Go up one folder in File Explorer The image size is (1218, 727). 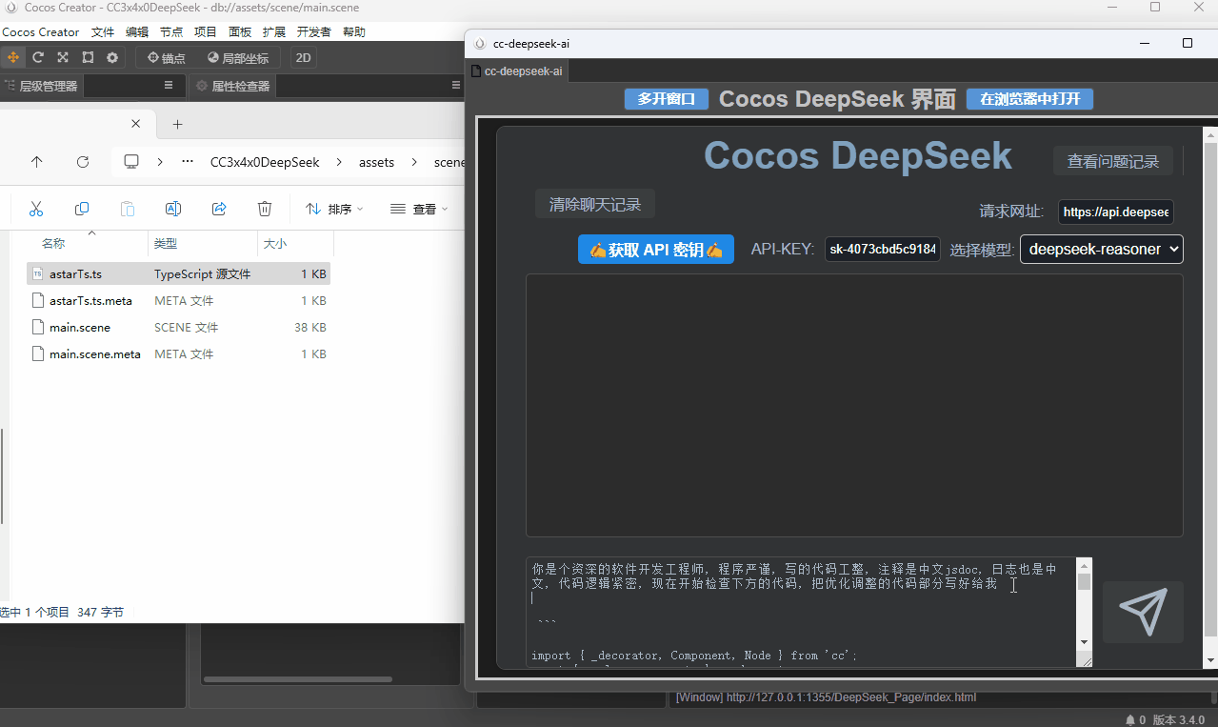click(x=37, y=162)
